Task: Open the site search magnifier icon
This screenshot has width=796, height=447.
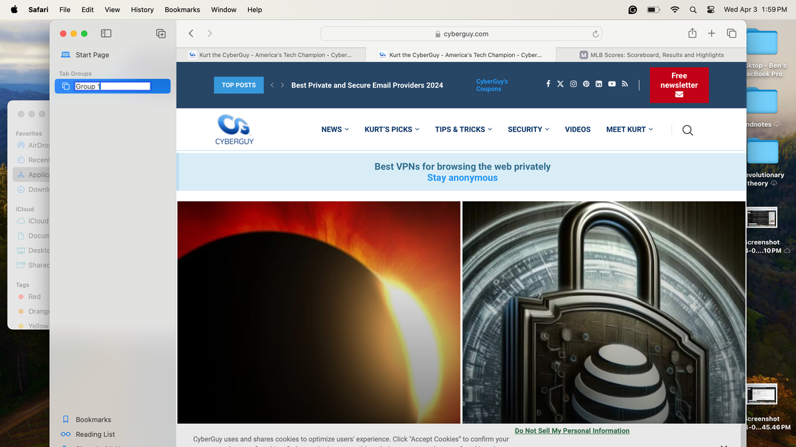Action: point(687,130)
